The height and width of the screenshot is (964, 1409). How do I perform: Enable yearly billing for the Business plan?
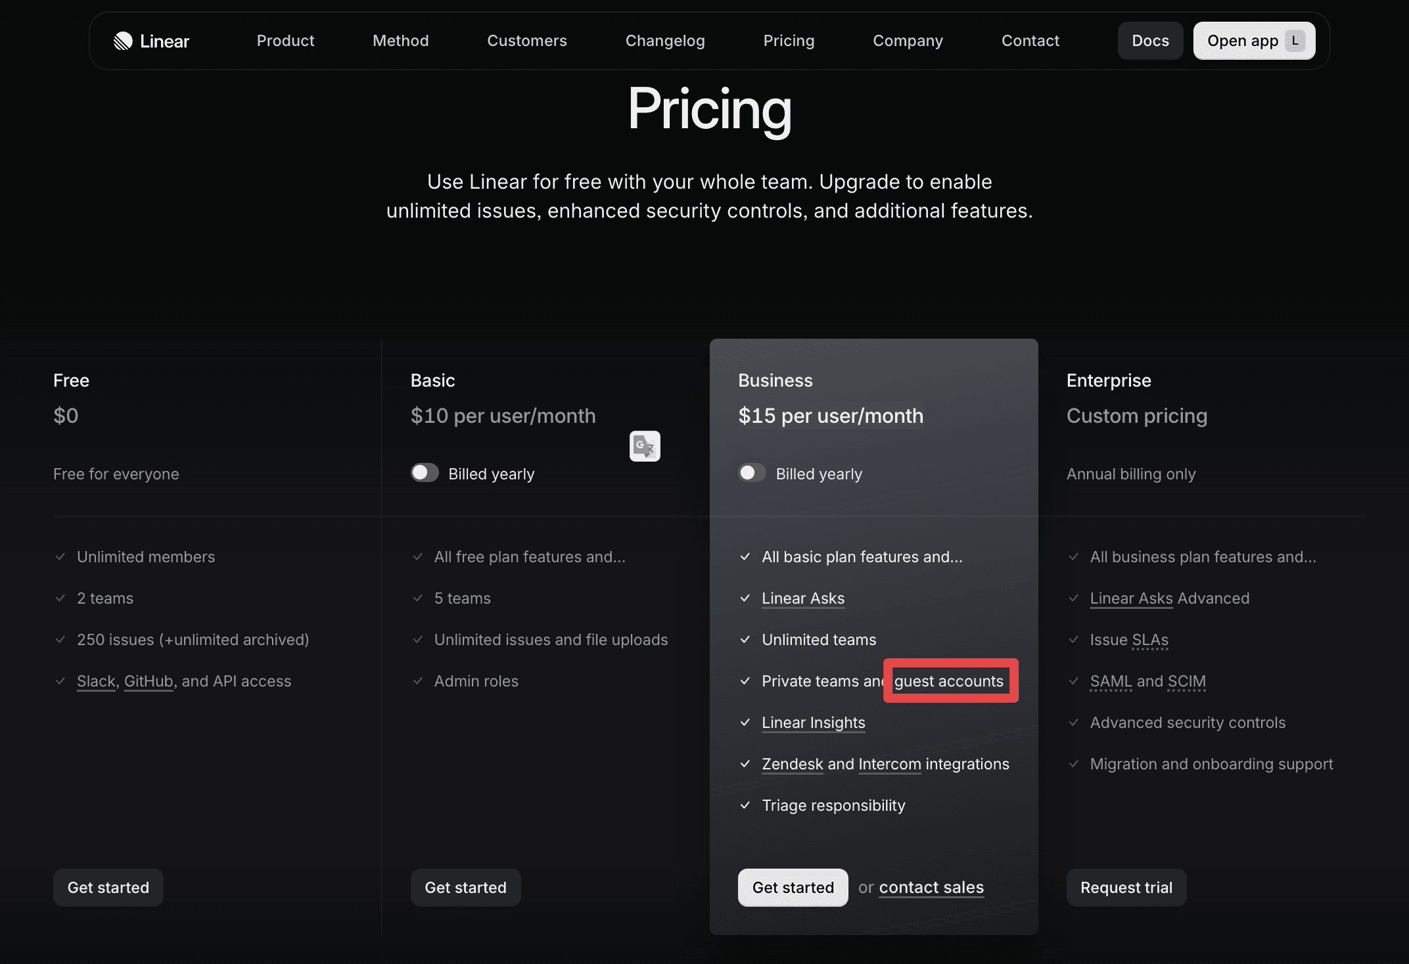752,473
